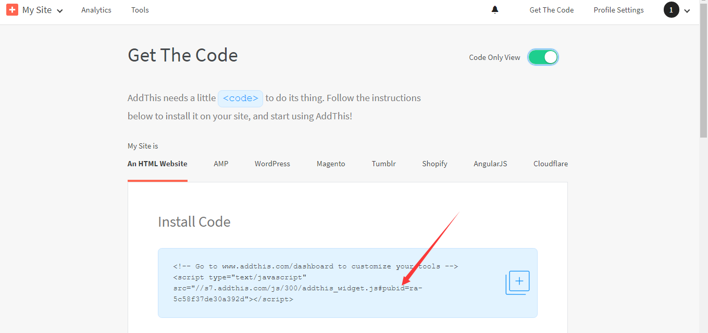The width and height of the screenshot is (708, 333).
Task: Switch to the AMP tab
Action: (221, 164)
